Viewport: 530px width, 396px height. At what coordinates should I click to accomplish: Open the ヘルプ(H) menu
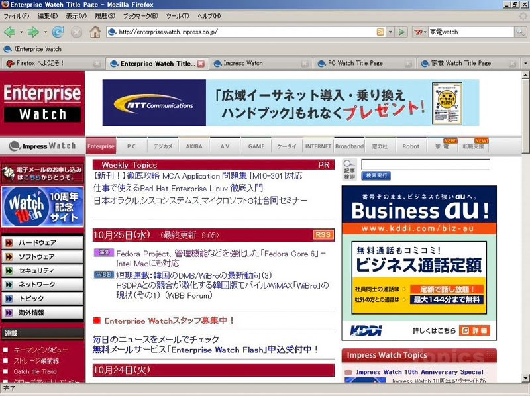tap(209, 16)
